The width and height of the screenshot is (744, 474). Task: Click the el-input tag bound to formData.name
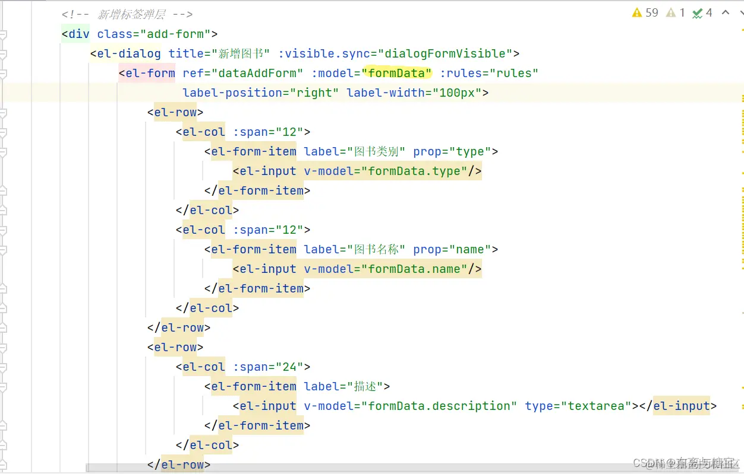(268, 269)
